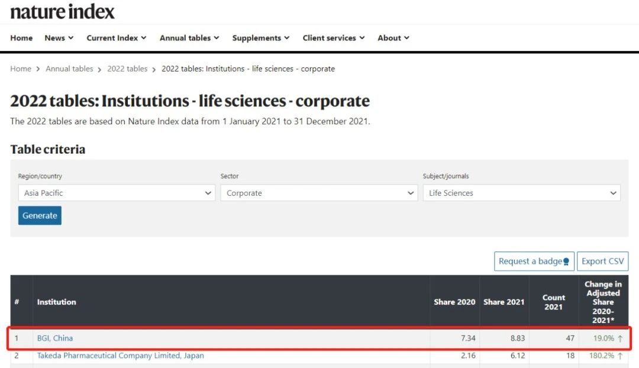This screenshot has width=639, height=368.
Task: Click Export CSV button
Action: pos(603,262)
